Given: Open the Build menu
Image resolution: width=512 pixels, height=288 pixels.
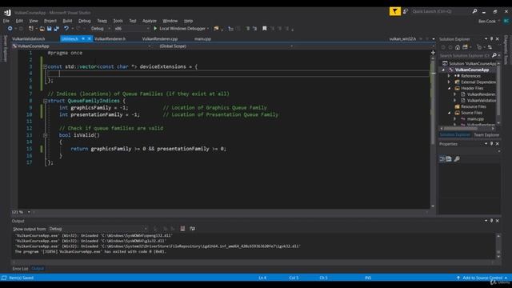Looking at the screenshot, I should click(x=67, y=21).
